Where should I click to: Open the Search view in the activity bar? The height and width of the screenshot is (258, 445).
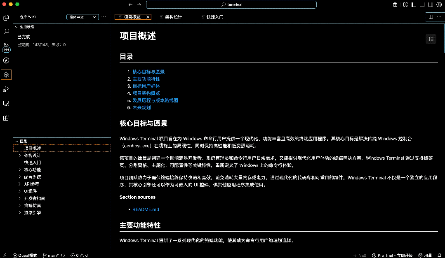(x=6, y=31)
